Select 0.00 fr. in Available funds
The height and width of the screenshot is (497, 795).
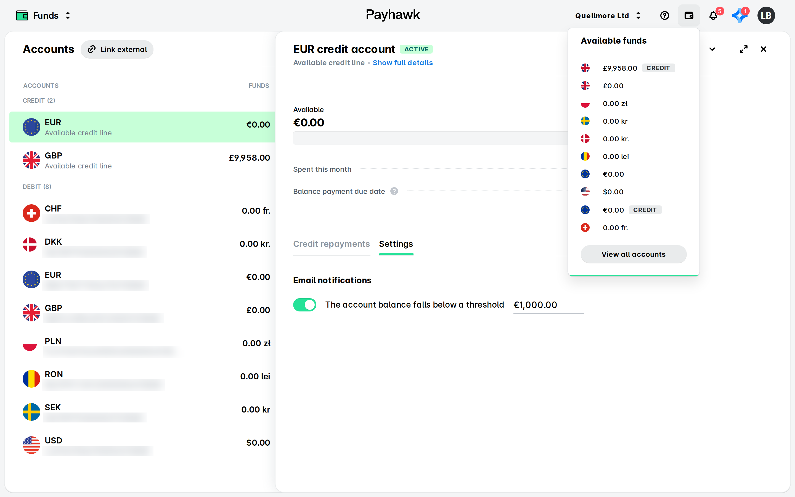click(633, 228)
